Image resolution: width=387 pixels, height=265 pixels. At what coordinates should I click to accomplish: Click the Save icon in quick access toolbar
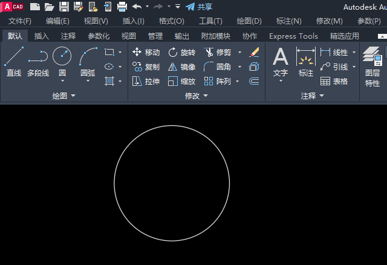click(64, 7)
